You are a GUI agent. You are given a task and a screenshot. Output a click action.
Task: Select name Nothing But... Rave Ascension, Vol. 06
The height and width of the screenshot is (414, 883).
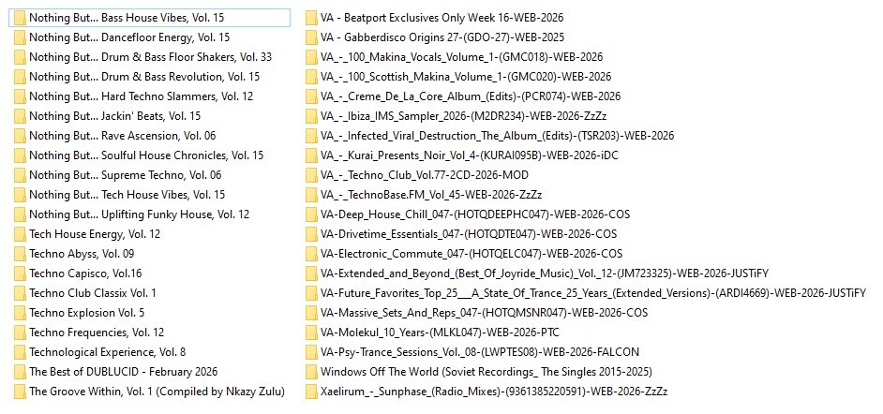pos(123,136)
